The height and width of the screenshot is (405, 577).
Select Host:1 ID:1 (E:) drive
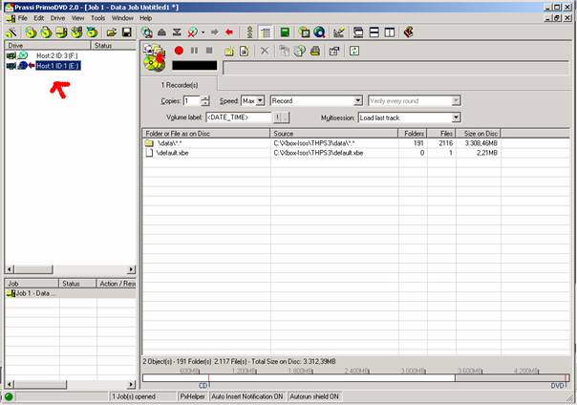point(57,66)
